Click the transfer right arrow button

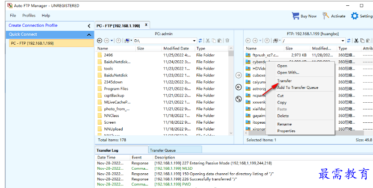pyautogui.click(x=238, y=75)
